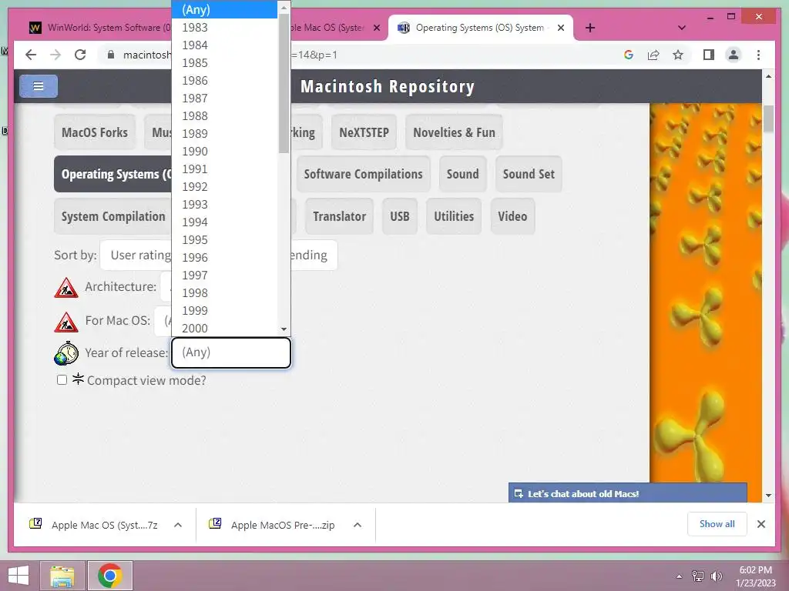Screen dimensions: 789x591
Task: Open the volume control in tray
Action: pyautogui.click(x=716, y=576)
